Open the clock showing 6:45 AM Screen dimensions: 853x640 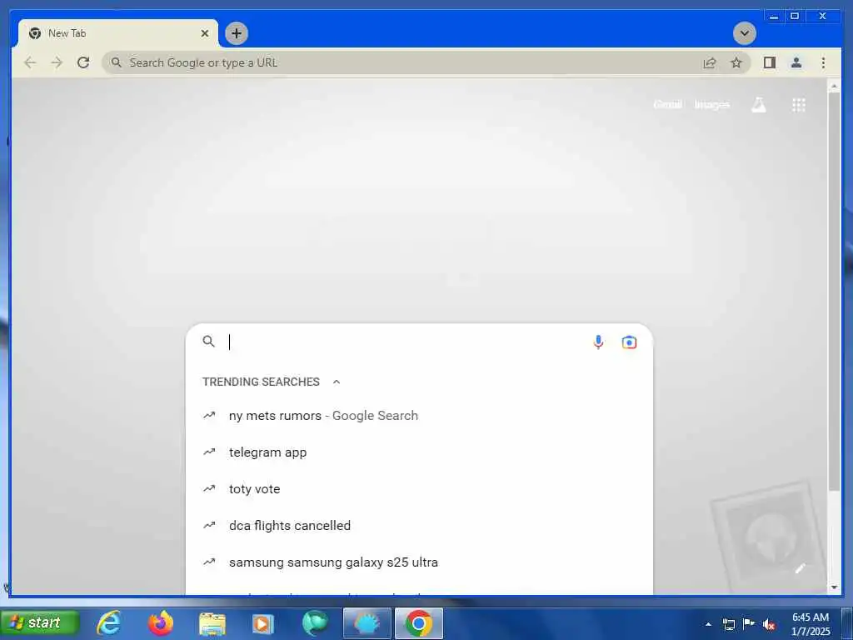point(810,623)
